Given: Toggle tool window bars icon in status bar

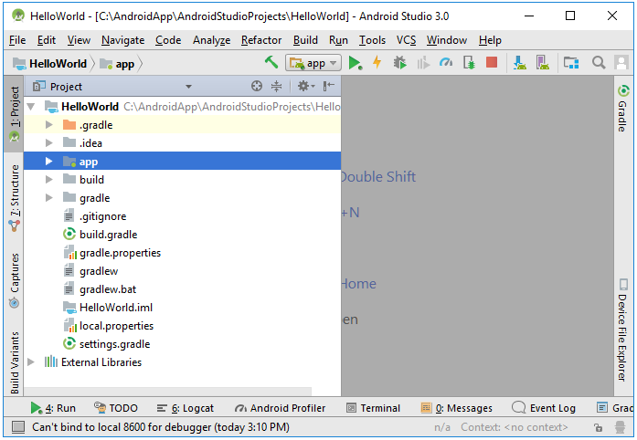Looking at the screenshot, I should (x=18, y=426).
